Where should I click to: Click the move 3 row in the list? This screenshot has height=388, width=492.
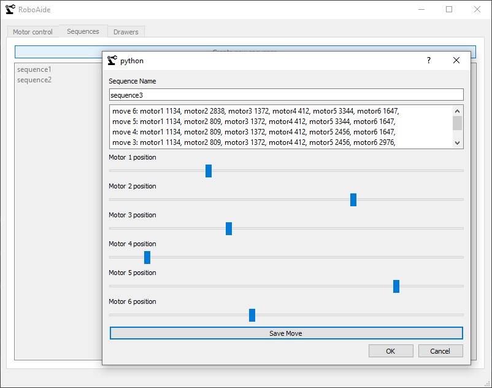tap(281, 142)
